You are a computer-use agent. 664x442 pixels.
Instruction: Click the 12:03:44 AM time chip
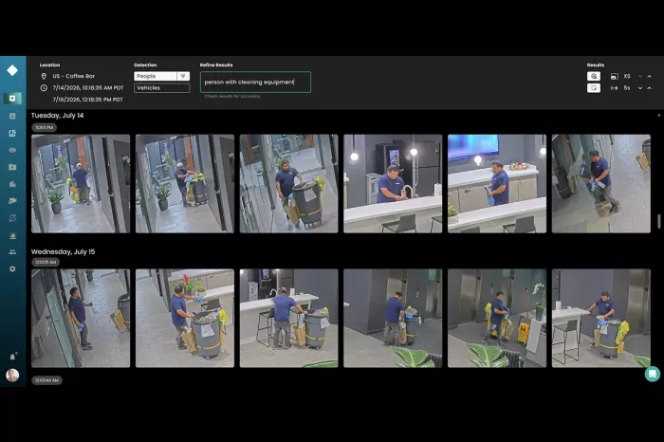click(46, 380)
